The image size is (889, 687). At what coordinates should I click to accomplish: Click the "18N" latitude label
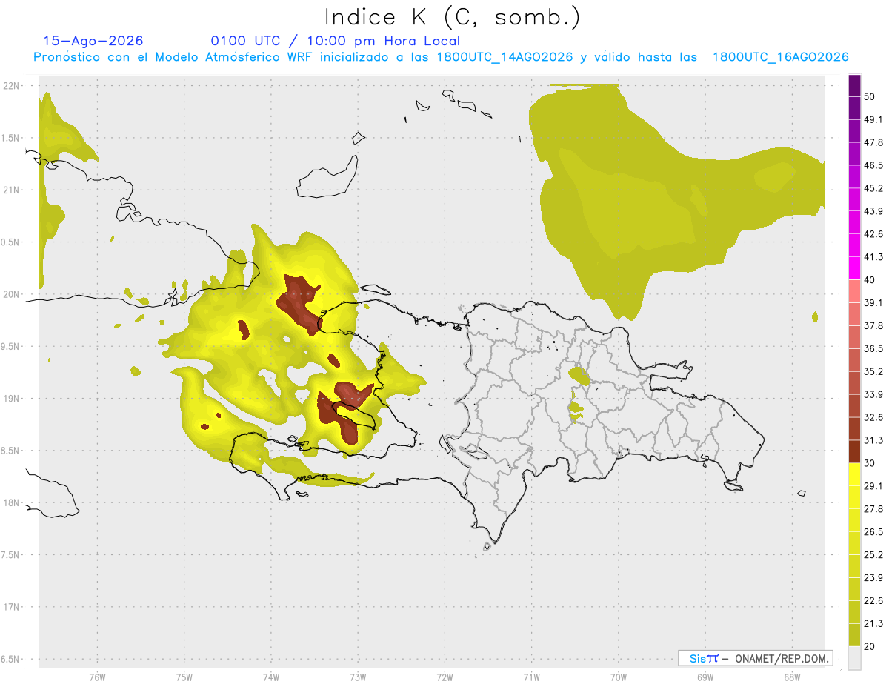11,502
